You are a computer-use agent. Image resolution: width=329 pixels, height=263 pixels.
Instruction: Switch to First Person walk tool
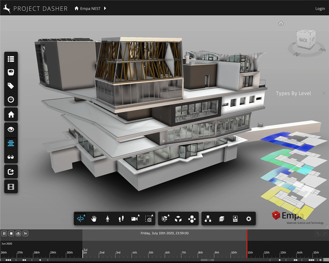click(108, 219)
